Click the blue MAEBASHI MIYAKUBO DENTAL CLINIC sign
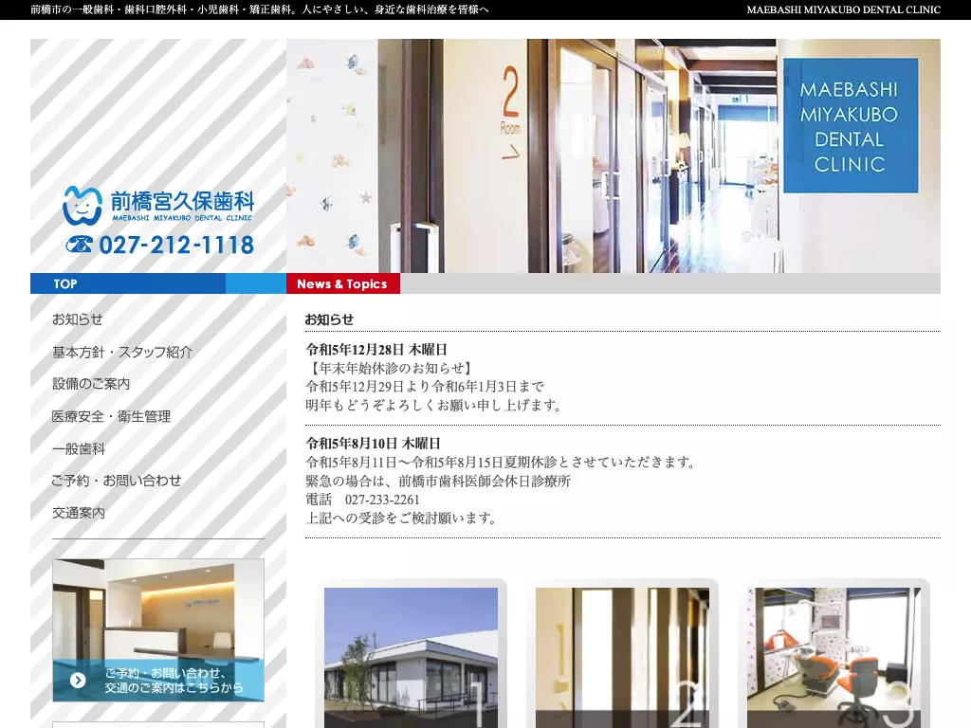 (851, 126)
